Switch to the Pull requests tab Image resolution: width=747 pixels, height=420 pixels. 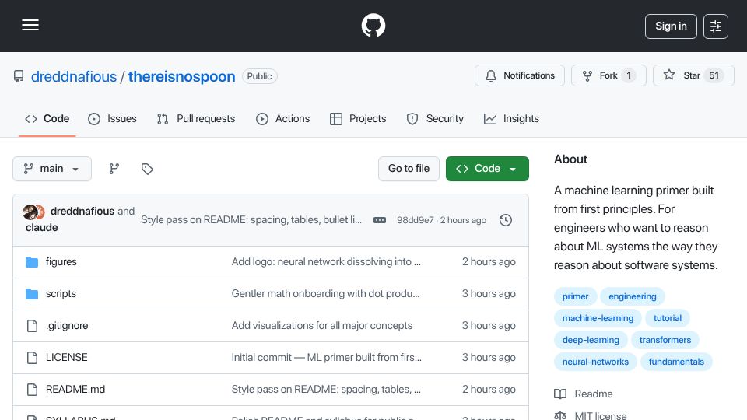point(196,118)
